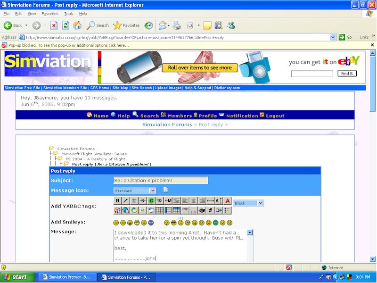Switch to Simviation Premier taskbar window
Viewport: 377px width, 283px height.
(67, 277)
